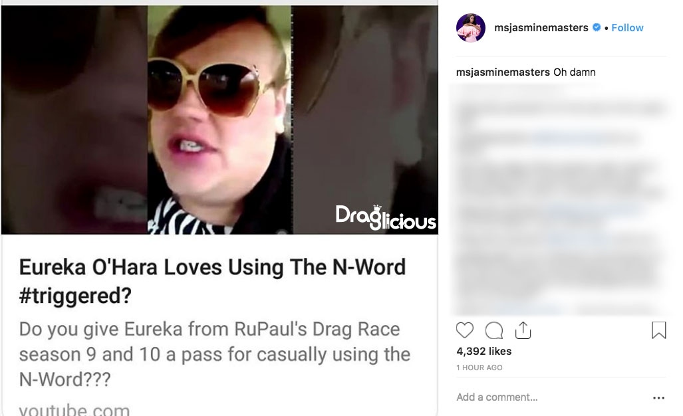
Task: Open the 1 hour ago timestamp
Action: tap(479, 367)
